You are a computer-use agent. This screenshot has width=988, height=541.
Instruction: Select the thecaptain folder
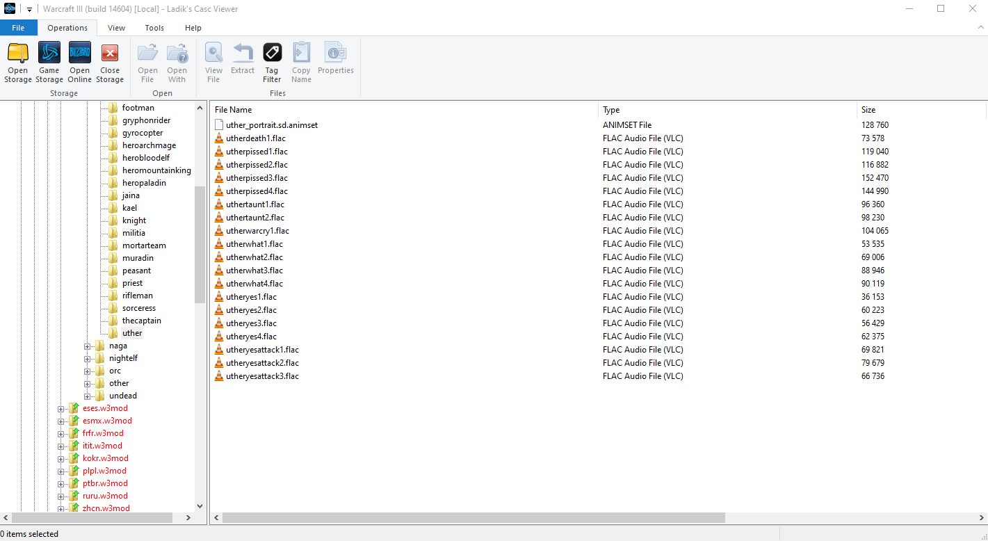pos(142,321)
